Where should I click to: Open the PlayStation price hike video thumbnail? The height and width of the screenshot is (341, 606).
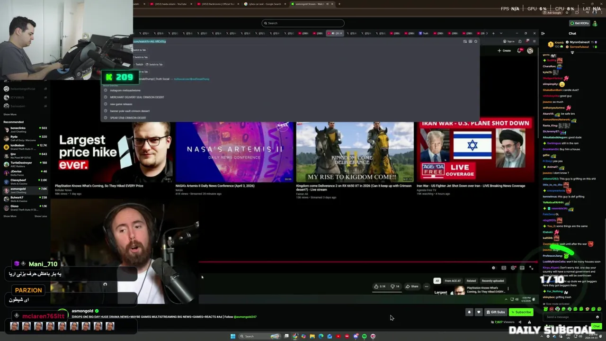click(113, 152)
